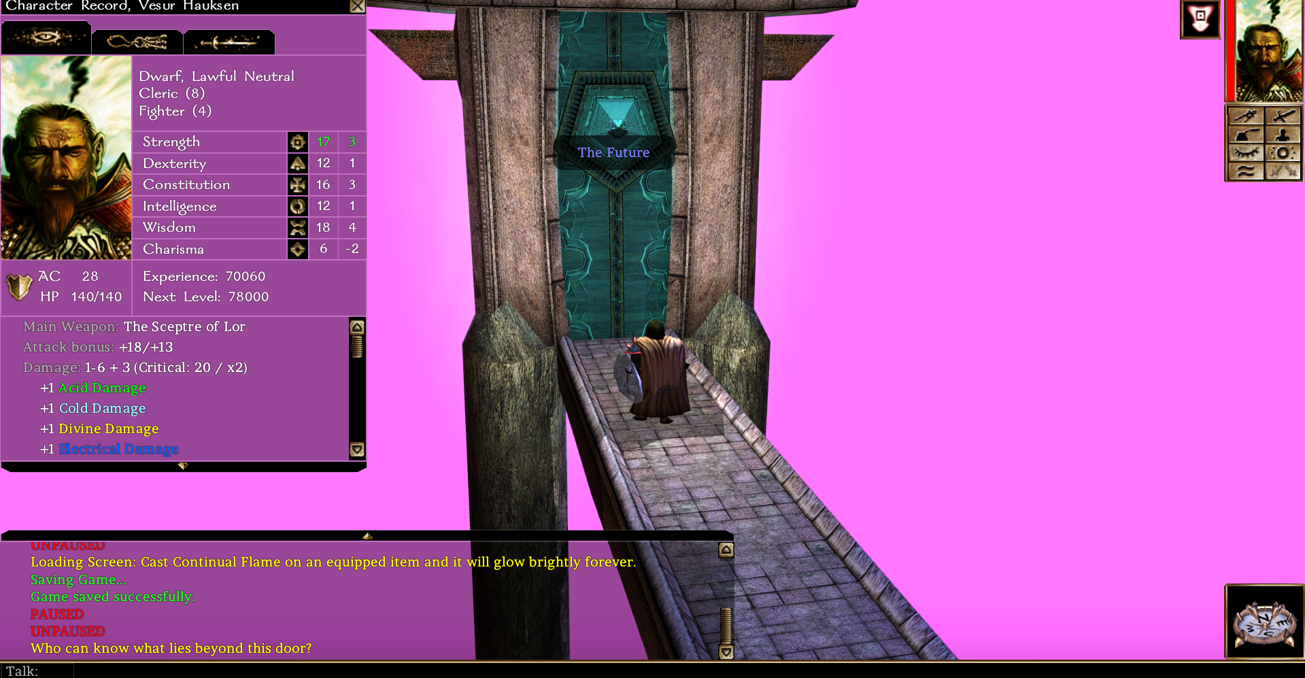Click the Wisdom score value 18

(x=323, y=228)
